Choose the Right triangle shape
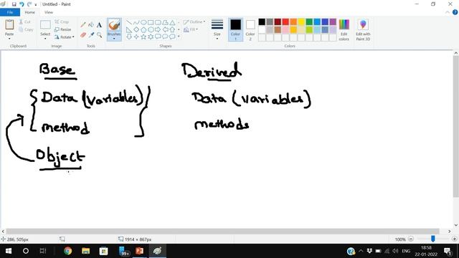 [x=129, y=29]
